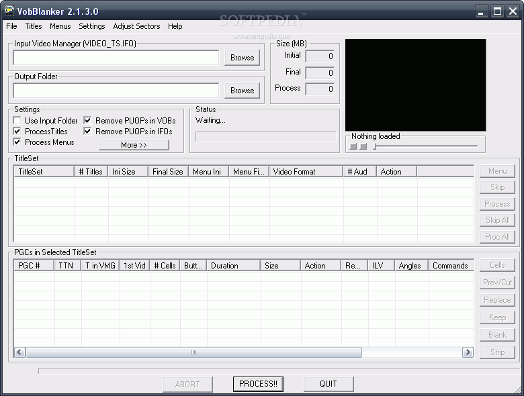Click the PGC list right scroll arrow
The width and height of the screenshot is (524, 396).
(468, 352)
